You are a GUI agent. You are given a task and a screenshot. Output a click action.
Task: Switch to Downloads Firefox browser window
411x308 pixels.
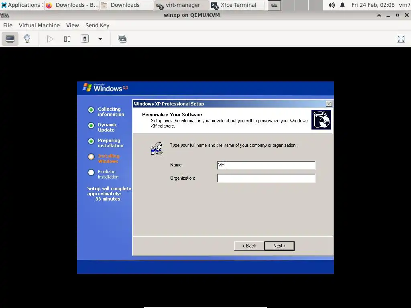(x=71, y=5)
